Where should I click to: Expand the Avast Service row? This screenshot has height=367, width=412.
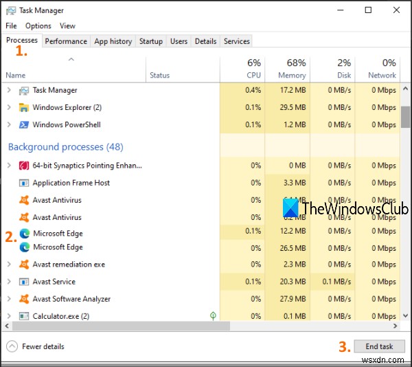coord(9,282)
